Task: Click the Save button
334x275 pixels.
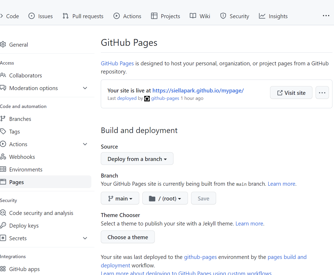Action: click(x=203, y=198)
